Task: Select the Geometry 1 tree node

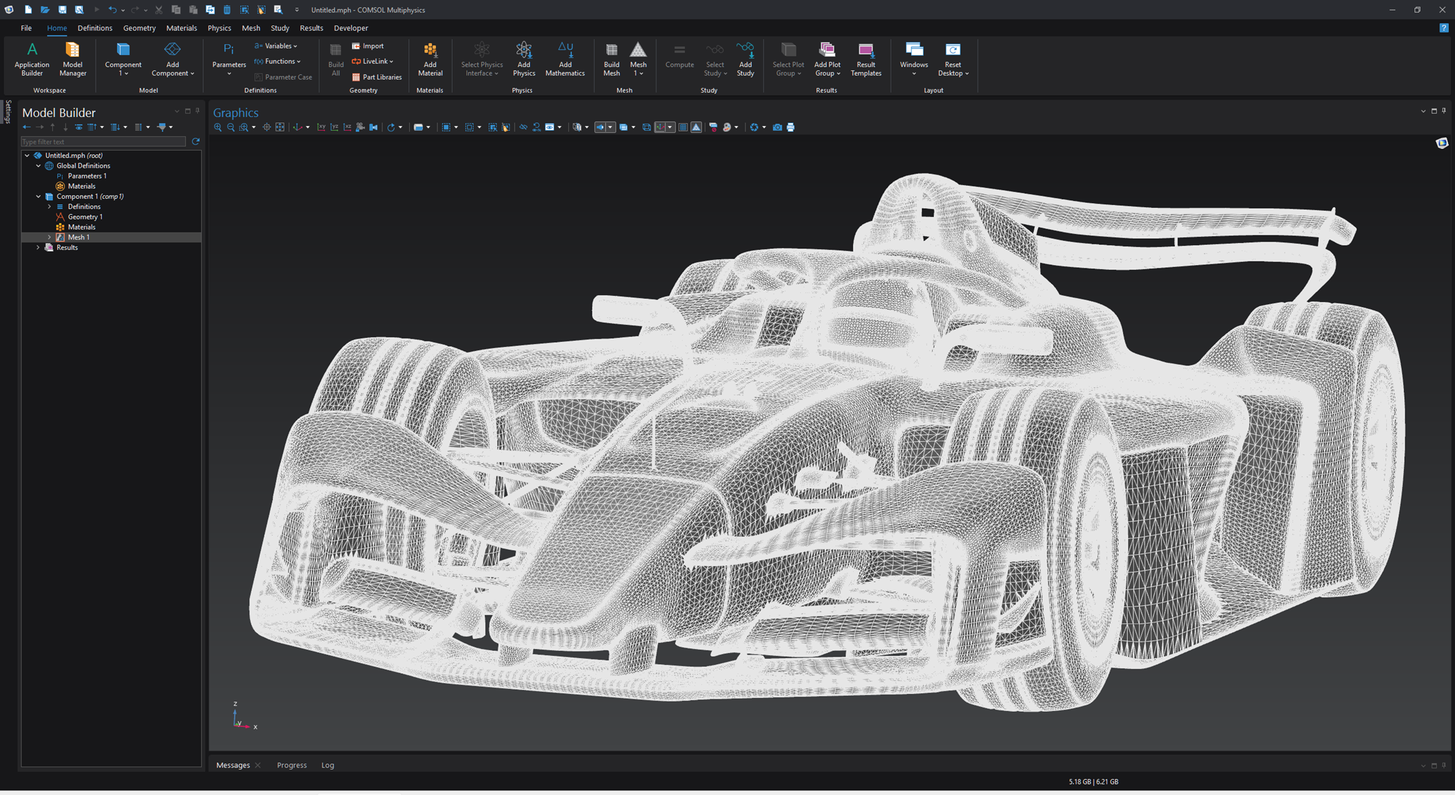Action: click(x=85, y=217)
